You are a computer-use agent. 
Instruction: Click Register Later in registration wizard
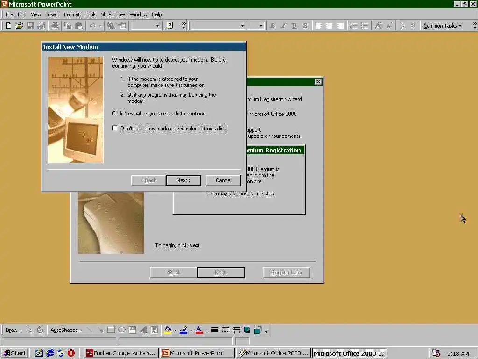tap(287, 273)
